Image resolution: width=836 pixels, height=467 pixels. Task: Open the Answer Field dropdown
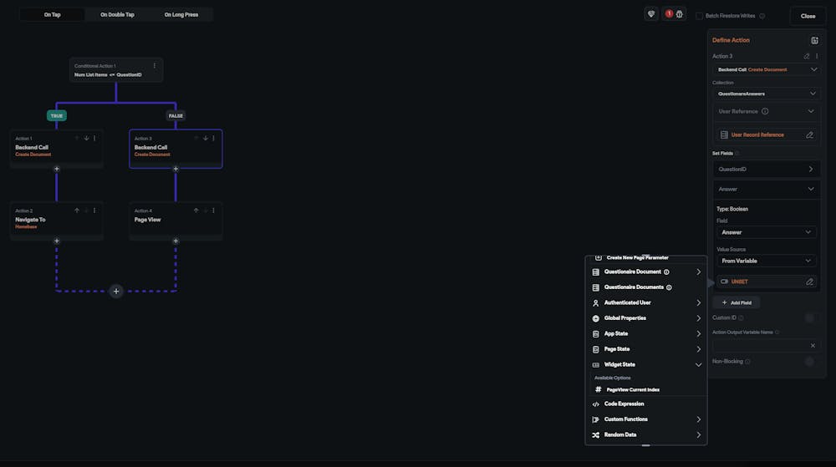766,232
